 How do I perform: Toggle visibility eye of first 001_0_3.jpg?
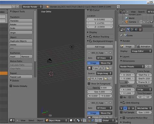click(x=107, y=53)
